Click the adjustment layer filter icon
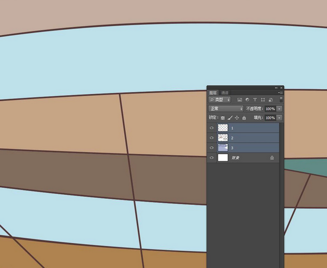Image resolution: width=327 pixels, height=268 pixels. click(247, 100)
